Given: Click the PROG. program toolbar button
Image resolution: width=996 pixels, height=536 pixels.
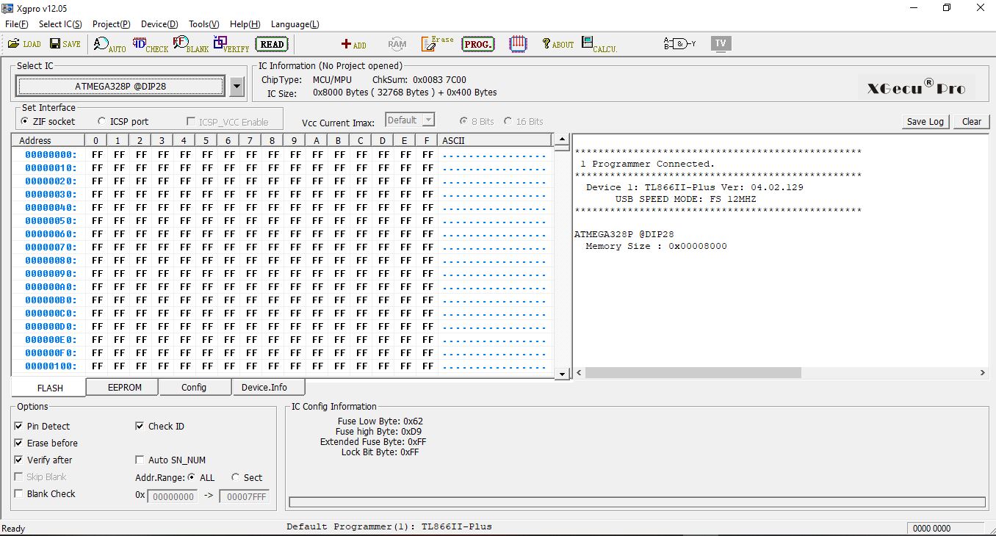Looking at the screenshot, I should click(x=478, y=44).
